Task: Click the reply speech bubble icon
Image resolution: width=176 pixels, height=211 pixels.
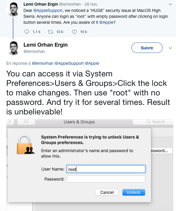Action: pos(27,32)
